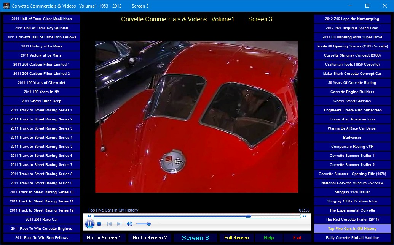Click the red Exit button
This screenshot has width=394, height=245.
pos(297,238)
